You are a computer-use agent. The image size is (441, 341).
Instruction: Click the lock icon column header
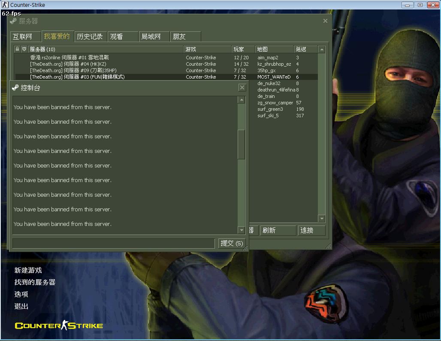pos(17,49)
